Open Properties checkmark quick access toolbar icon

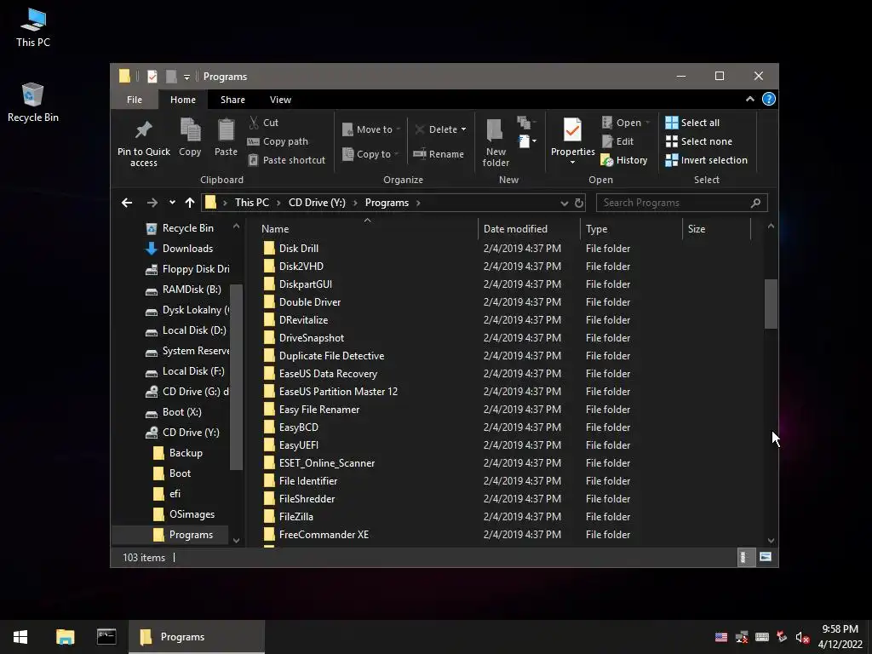pos(152,76)
